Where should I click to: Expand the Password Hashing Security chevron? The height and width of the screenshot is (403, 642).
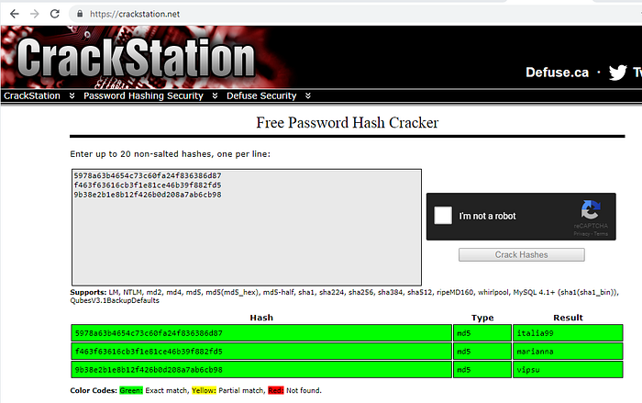(x=213, y=95)
